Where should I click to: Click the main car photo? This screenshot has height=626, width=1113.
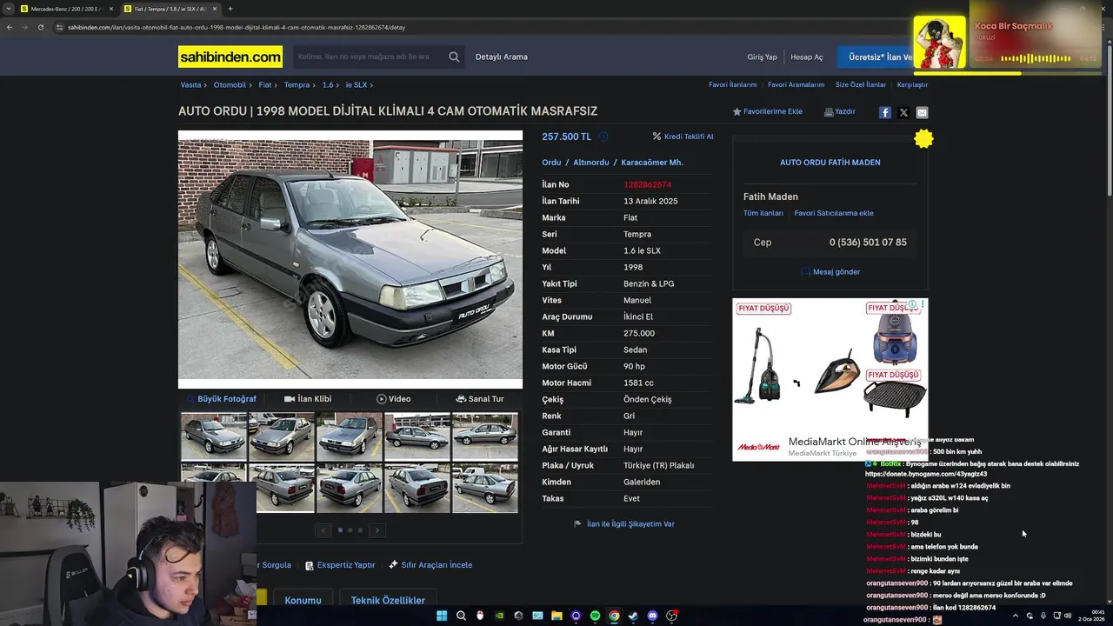pyautogui.click(x=350, y=259)
